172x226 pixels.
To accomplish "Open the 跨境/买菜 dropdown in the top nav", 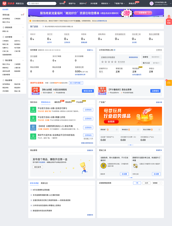I will click(x=133, y=3).
